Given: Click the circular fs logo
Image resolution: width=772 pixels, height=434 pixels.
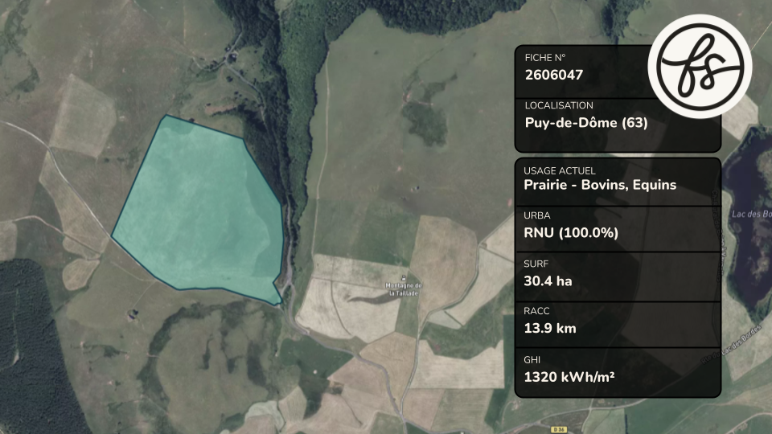Looking at the screenshot, I should [700, 67].
